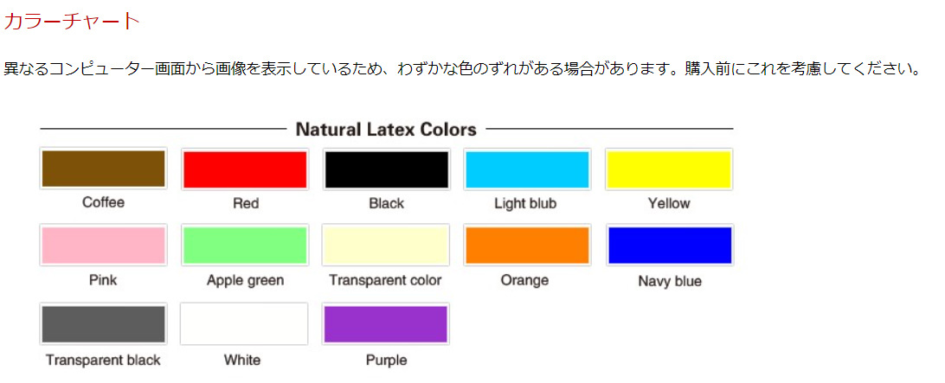This screenshot has height=383, width=945.
Task: Click the Transparent black text label
Action: click(103, 361)
